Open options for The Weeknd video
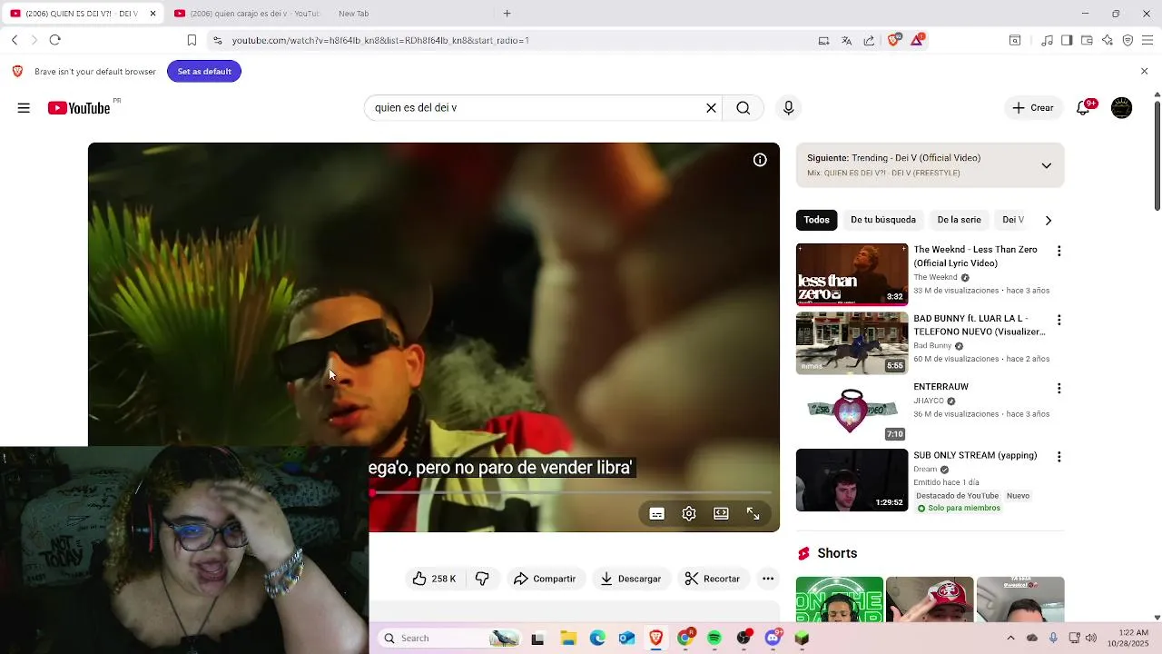This screenshot has width=1162, height=654. [x=1059, y=251]
